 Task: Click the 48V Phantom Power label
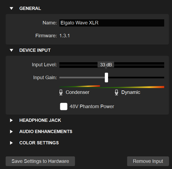92,106
